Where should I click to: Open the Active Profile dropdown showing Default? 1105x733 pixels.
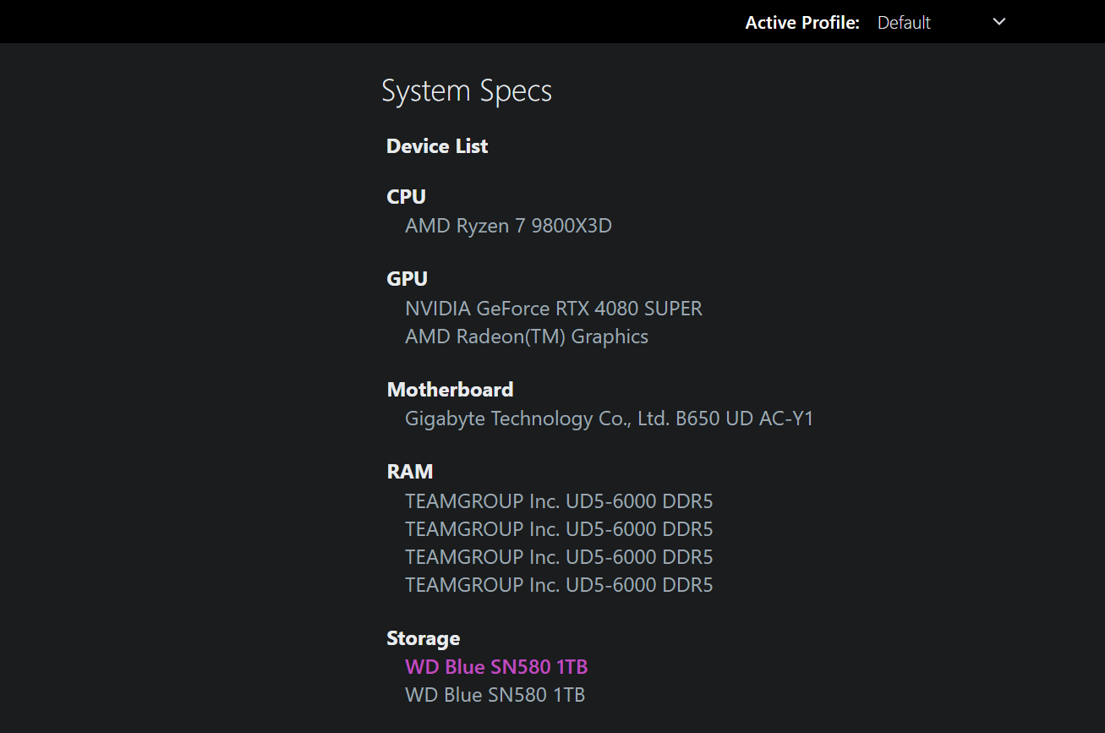[x=941, y=23]
